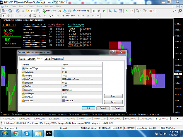The width and height of the screenshot is (183, 137).
Task: Zoom out the chart
Action: pyautogui.click(x=115, y=11)
